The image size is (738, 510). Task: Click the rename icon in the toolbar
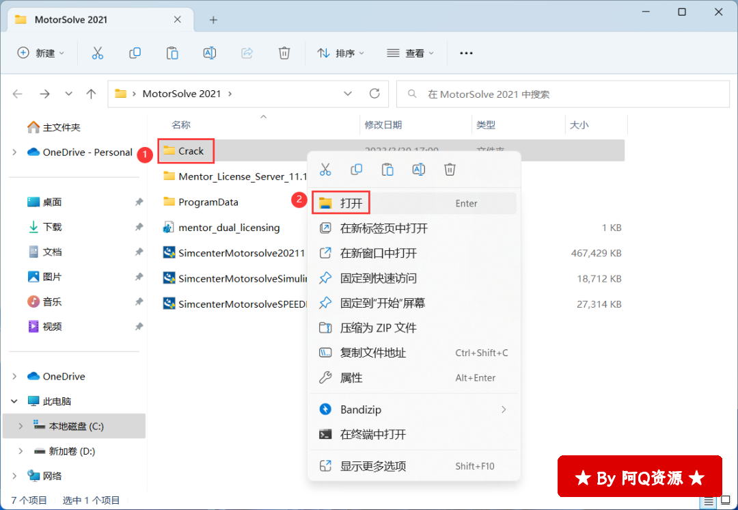[210, 53]
